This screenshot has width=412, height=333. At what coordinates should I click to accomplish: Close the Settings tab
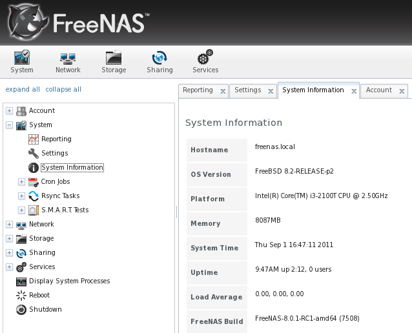click(x=271, y=91)
